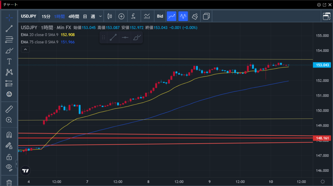
Task: Switch to the 15分 timeframe
Action: [x=46, y=16]
